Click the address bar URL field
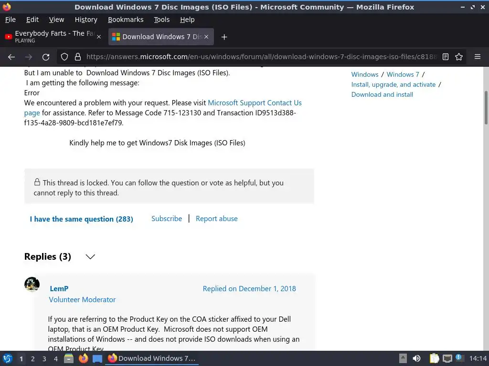 (x=261, y=57)
